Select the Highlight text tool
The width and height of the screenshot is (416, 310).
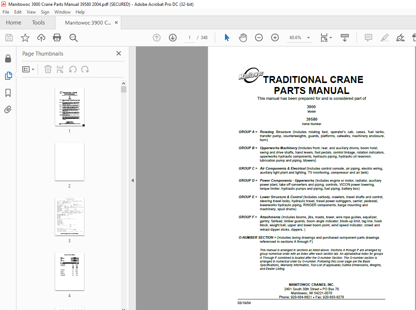click(x=385, y=38)
